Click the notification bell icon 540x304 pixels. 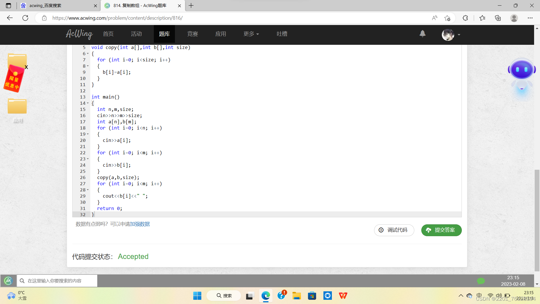pos(422,34)
